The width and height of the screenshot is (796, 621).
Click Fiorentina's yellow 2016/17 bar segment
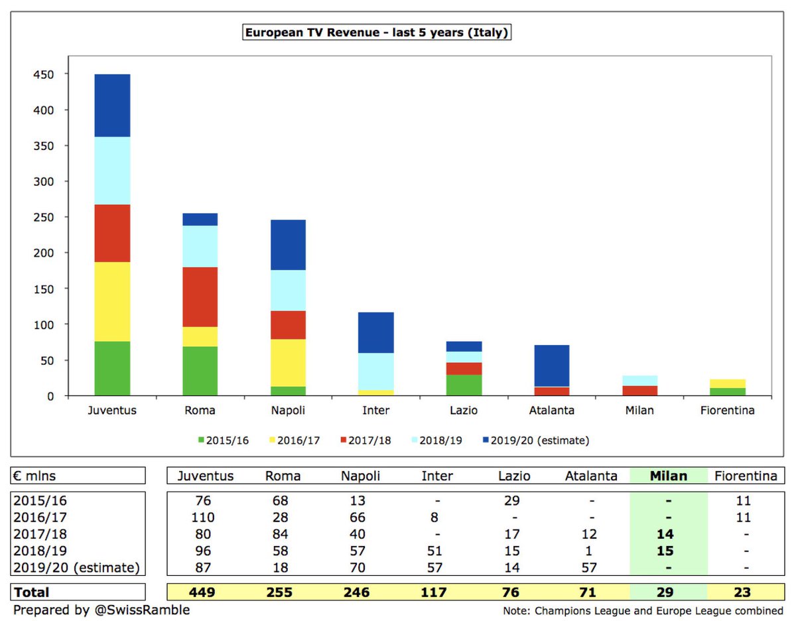pos(728,383)
